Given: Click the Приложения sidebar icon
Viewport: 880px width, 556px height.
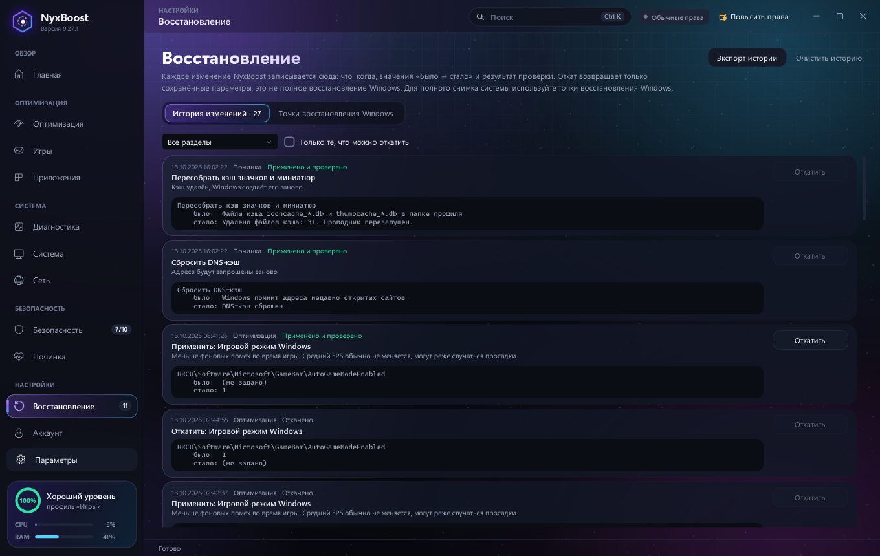Looking at the screenshot, I should (x=20, y=177).
